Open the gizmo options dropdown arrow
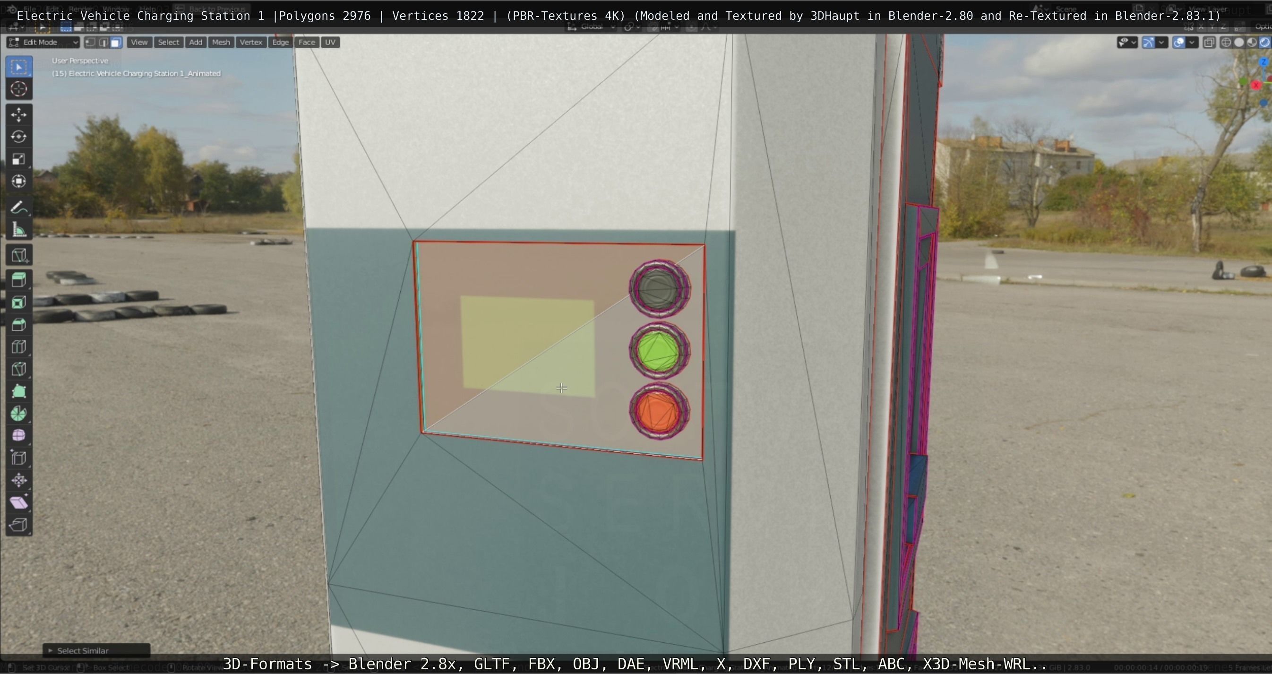Viewport: 1272px width, 674px height. point(1162,43)
